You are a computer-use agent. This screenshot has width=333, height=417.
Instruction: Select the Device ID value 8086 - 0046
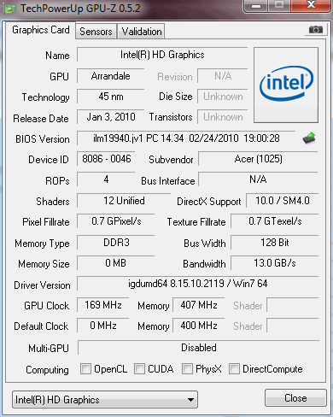(106, 159)
